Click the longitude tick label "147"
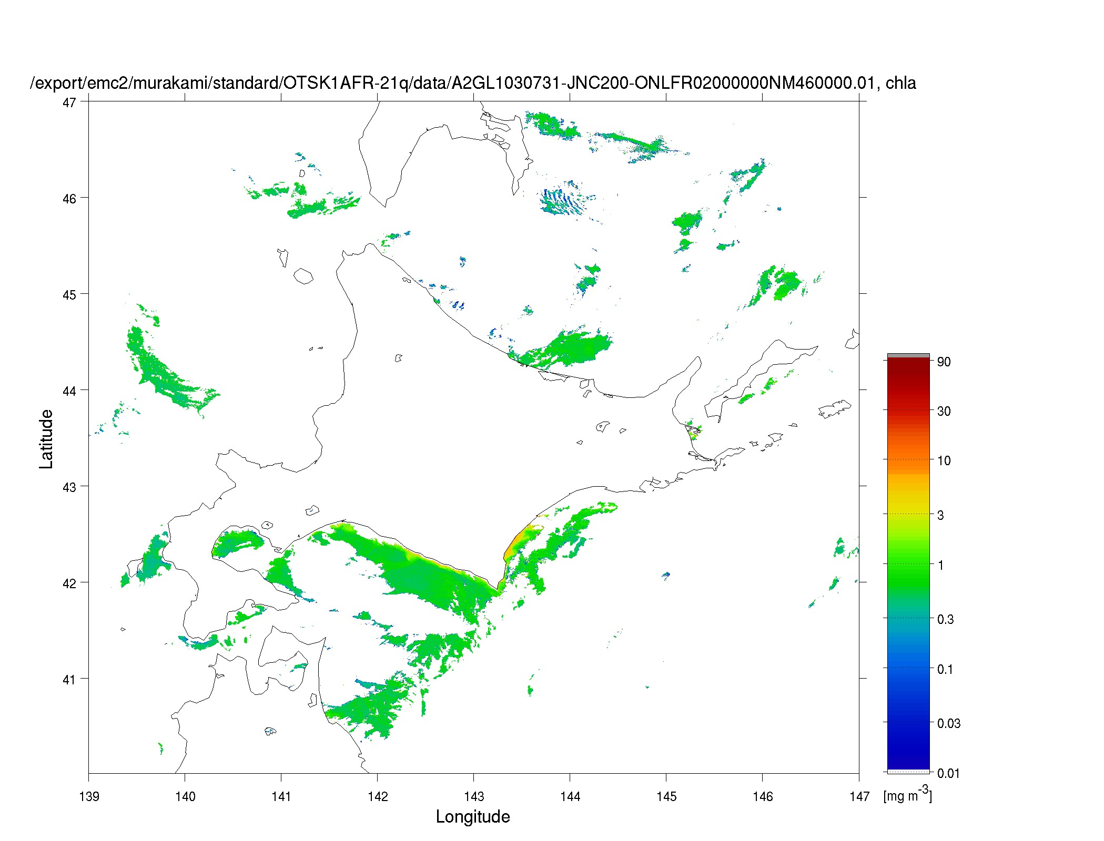The height and width of the screenshot is (841, 1104). point(859,796)
